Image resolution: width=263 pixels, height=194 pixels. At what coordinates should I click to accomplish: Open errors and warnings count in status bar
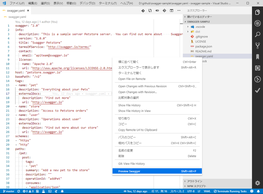click(x=28, y=191)
